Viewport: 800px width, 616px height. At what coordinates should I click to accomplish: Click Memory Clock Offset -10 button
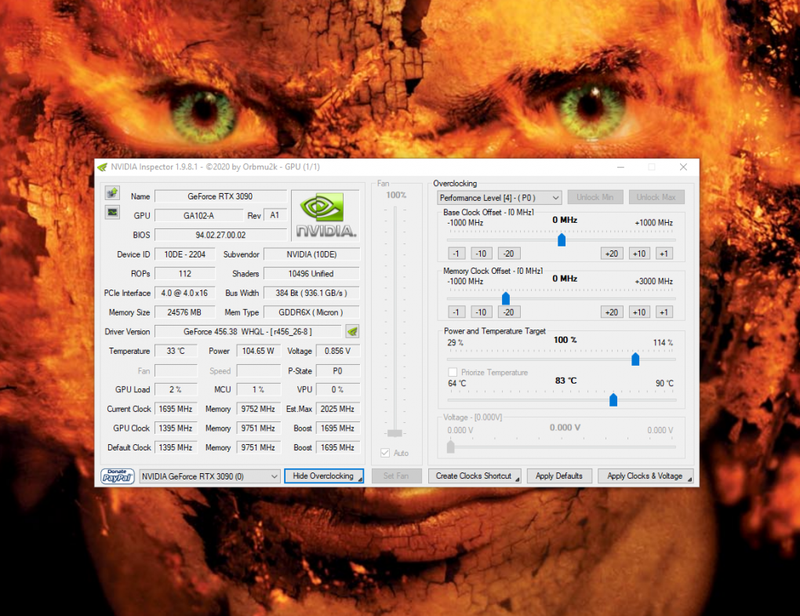pos(481,312)
